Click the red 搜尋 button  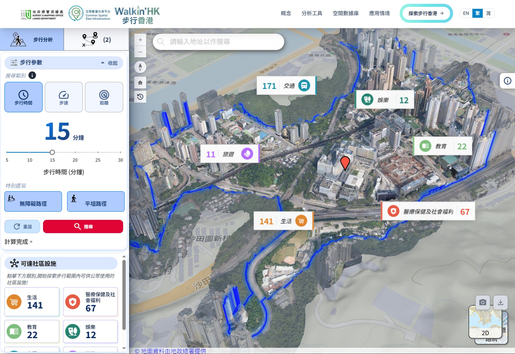[x=83, y=226]
